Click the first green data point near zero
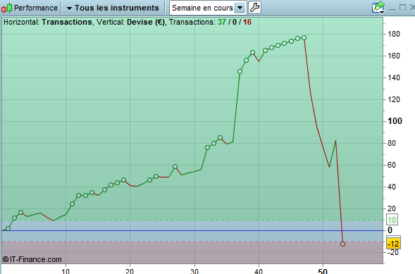This screenshot has width=415, height=274. coord(8,228)
